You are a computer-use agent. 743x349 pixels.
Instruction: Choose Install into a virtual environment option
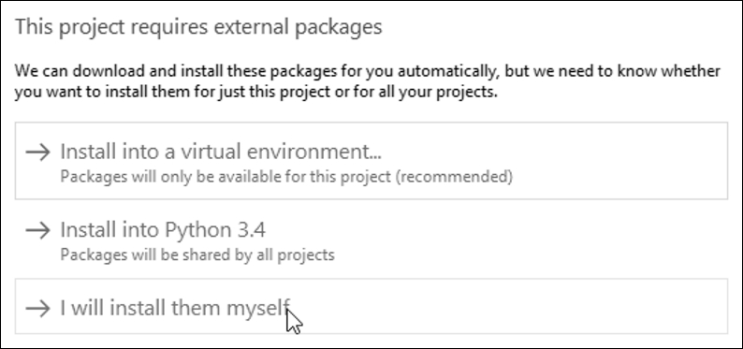pos(371,161)
